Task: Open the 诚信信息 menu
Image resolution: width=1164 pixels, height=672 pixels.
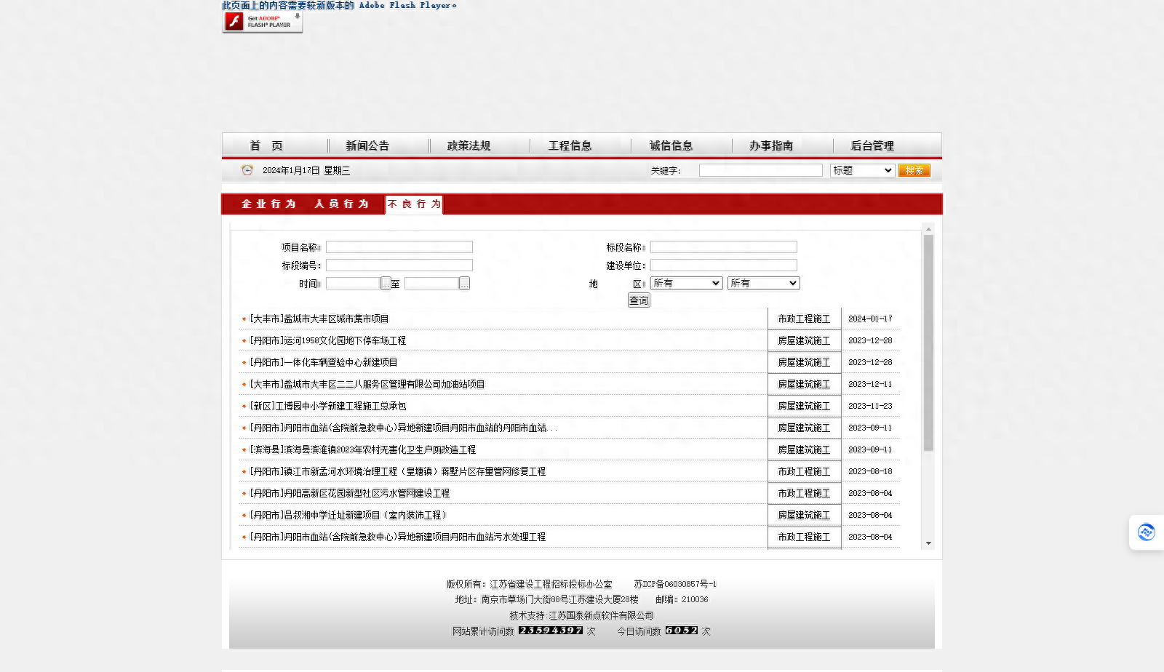Action: (x=671, y=145)
